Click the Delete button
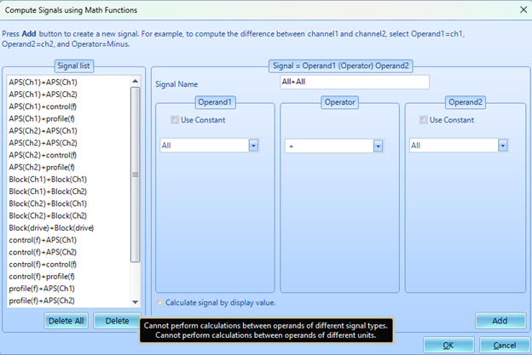The width and height of the screenshot is (532, 355). tap(118, 321)
